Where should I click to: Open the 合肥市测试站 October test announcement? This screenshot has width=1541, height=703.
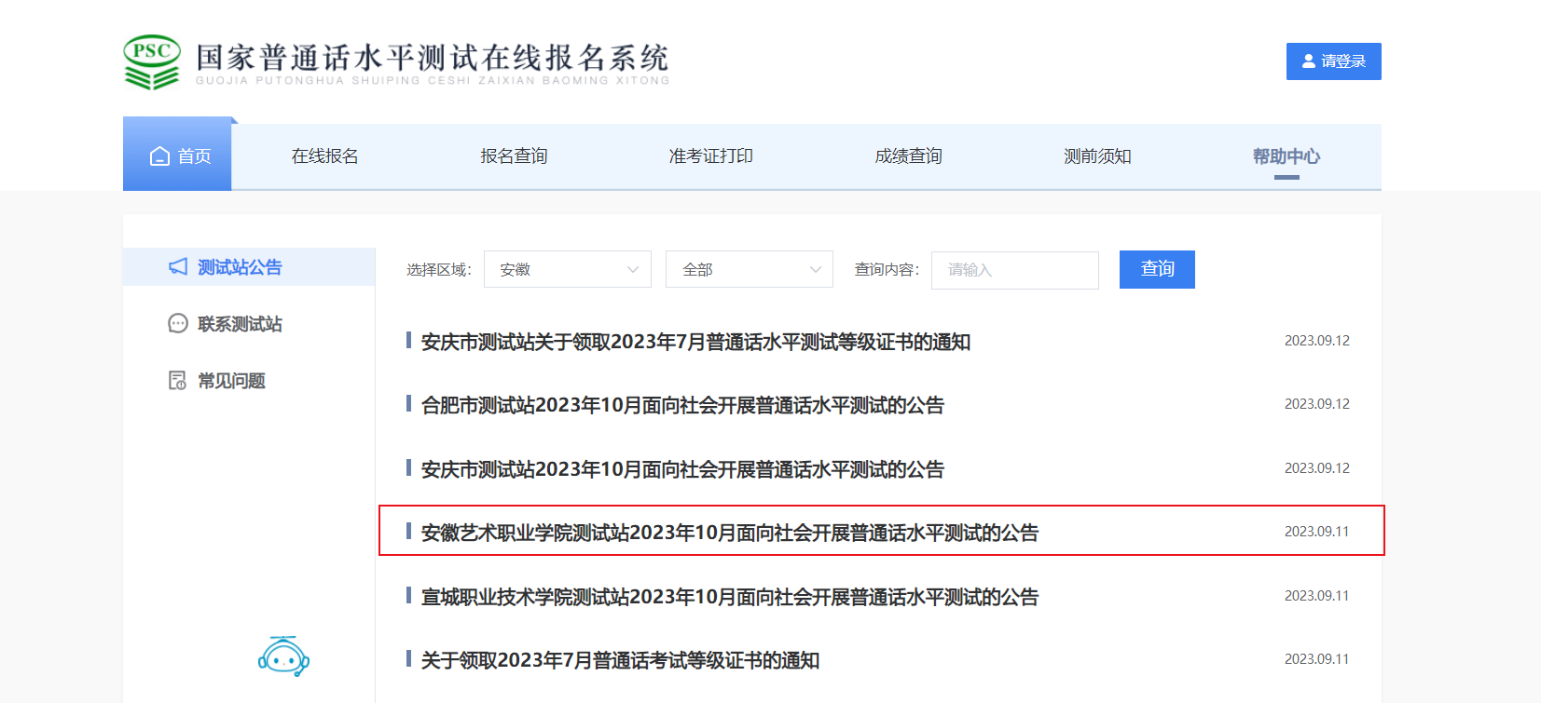682,405
